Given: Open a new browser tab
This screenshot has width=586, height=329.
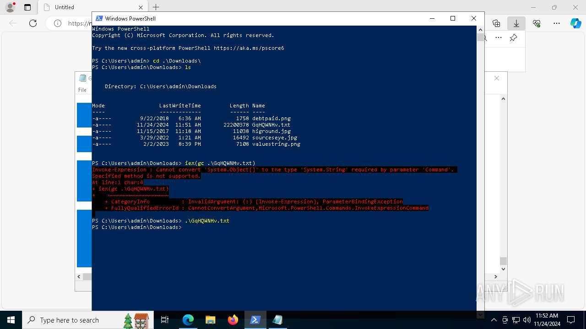Looking at the screenshot, I should 156,7.
